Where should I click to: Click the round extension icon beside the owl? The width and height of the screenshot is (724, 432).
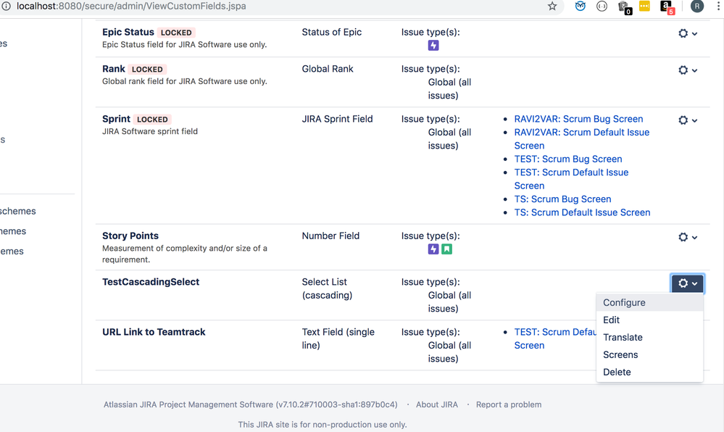tap(602, 6)
